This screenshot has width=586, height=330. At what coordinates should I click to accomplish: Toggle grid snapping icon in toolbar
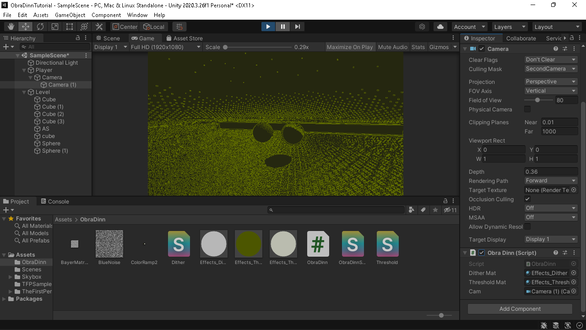[179, 27]
